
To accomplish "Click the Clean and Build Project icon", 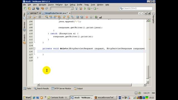I will (81, 8).
